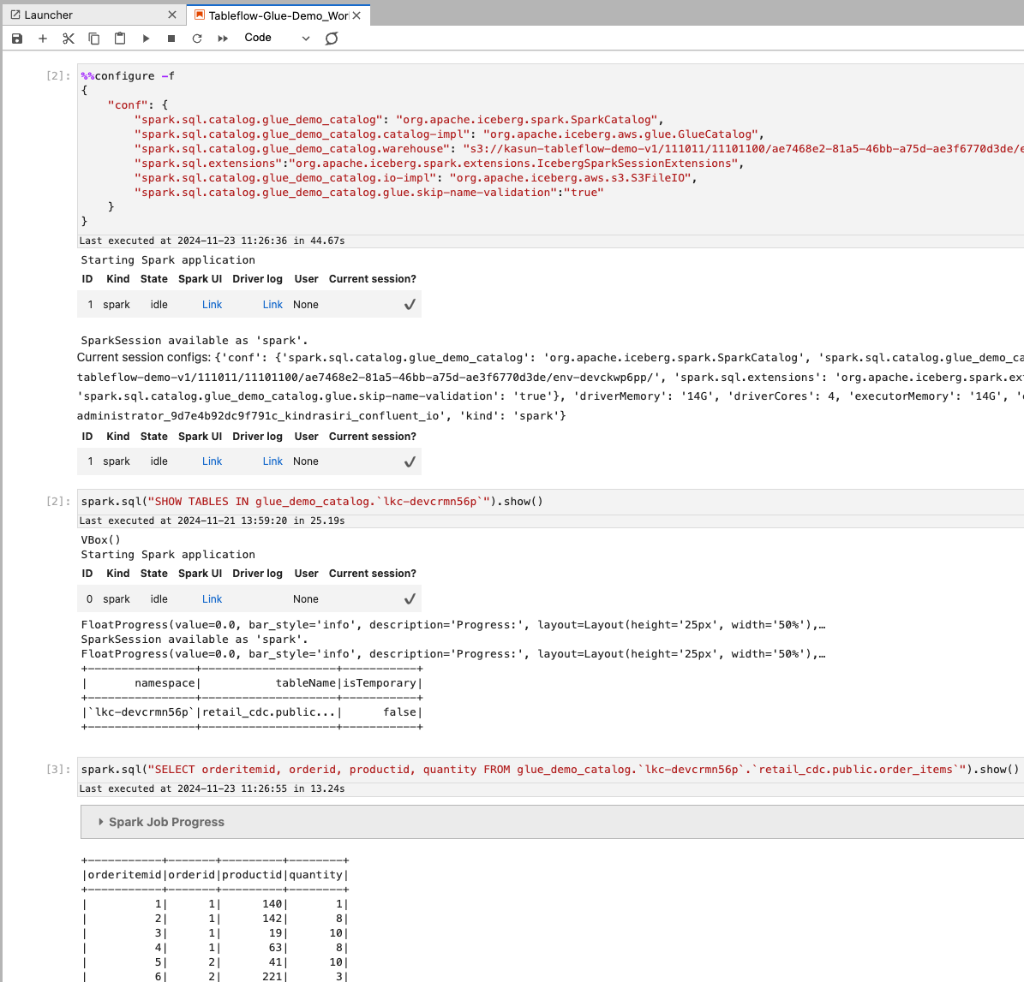Screen dimensions: 1024x982
Task: Restart kernel and run all cells
Action: (x=223, y=39)
